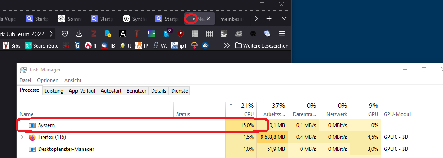
Task: Open the Weitere Lesezeichen folder
Action: pyautogui.click(x=262, y=45)
